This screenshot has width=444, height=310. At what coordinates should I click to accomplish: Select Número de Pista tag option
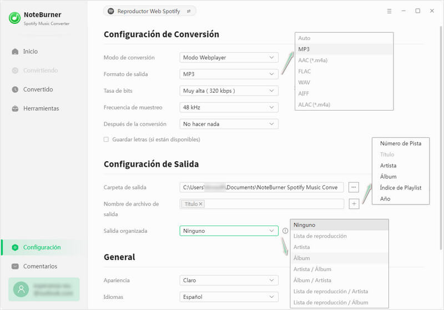401,143
